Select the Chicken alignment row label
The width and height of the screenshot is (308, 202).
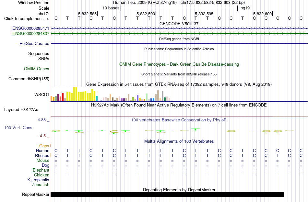coord(41,175)
